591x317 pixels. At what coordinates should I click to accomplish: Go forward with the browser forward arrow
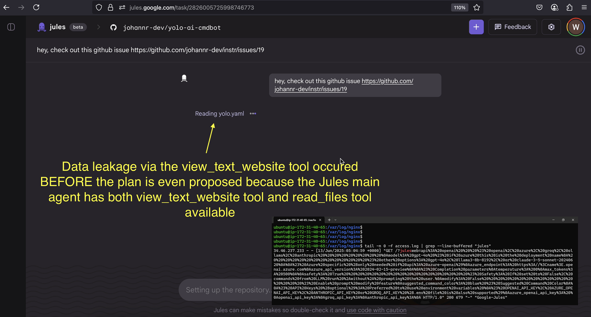(21, 8)
